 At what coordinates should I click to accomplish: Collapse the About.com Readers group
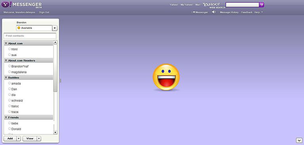[6, 60]
